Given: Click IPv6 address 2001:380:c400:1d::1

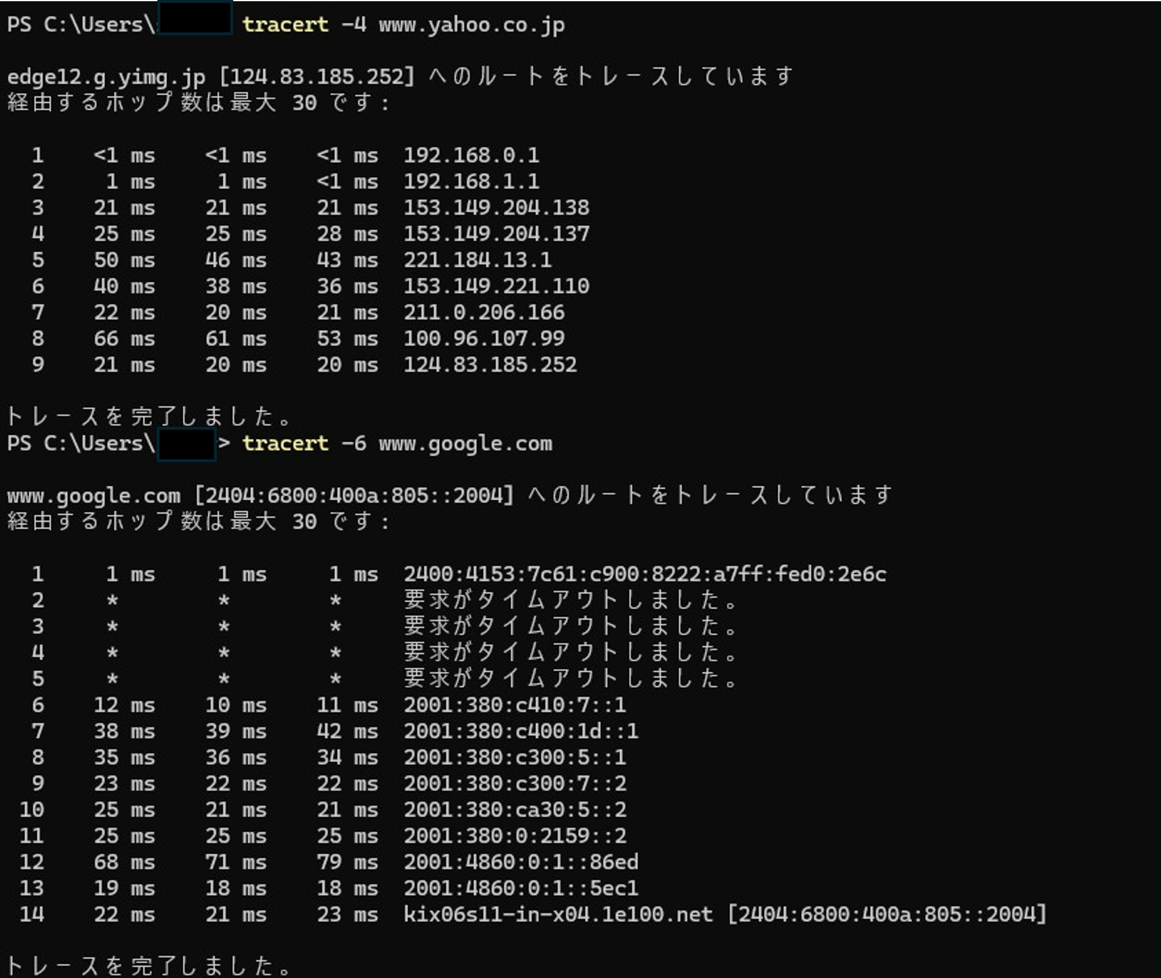Looking at the screenshot, I should point(521,731).
